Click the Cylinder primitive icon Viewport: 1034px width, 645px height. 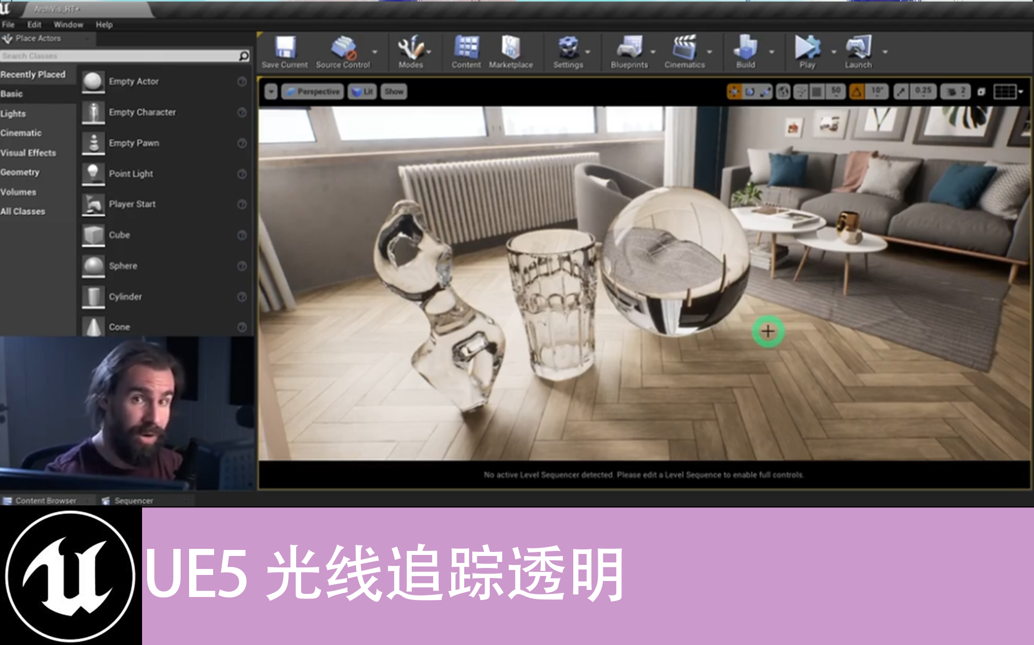click(x=93, y=297)
